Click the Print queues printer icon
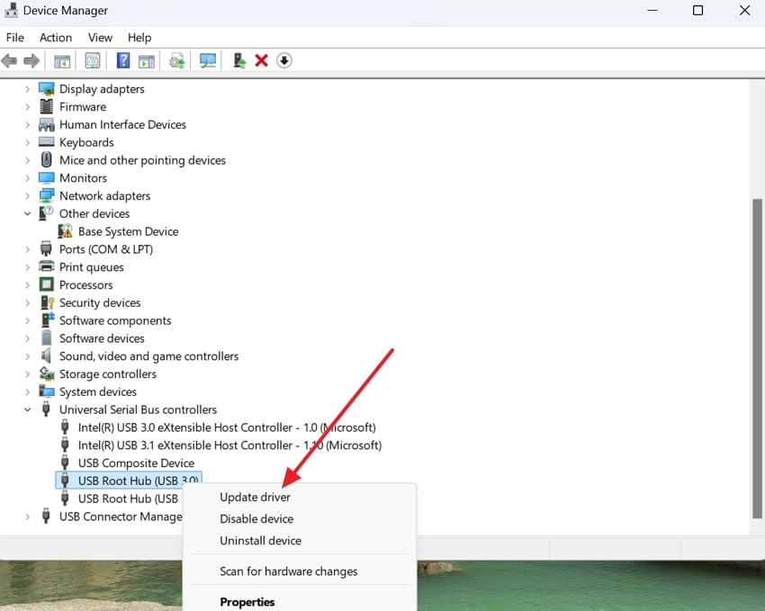Viewport: 765px width, 611px height. [46, 266]
